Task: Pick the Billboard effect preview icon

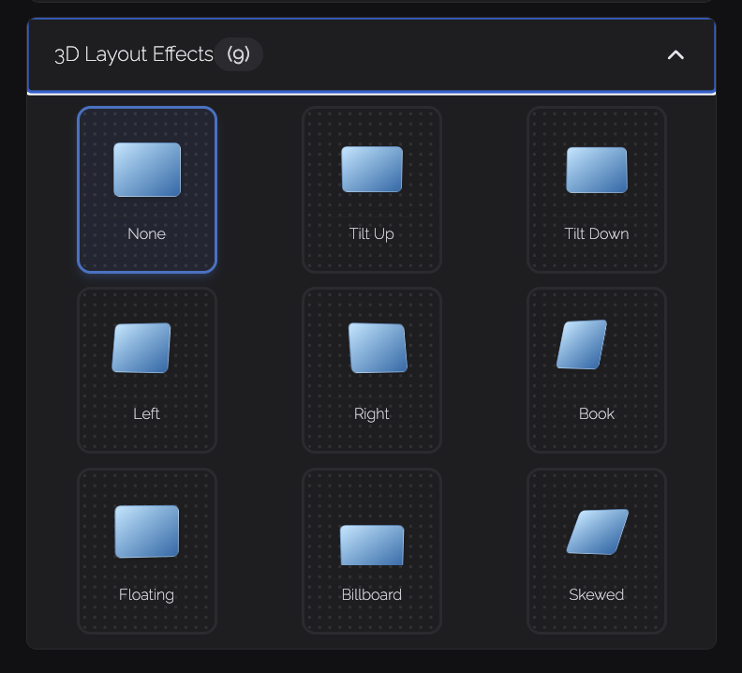Action: (372, 546)
